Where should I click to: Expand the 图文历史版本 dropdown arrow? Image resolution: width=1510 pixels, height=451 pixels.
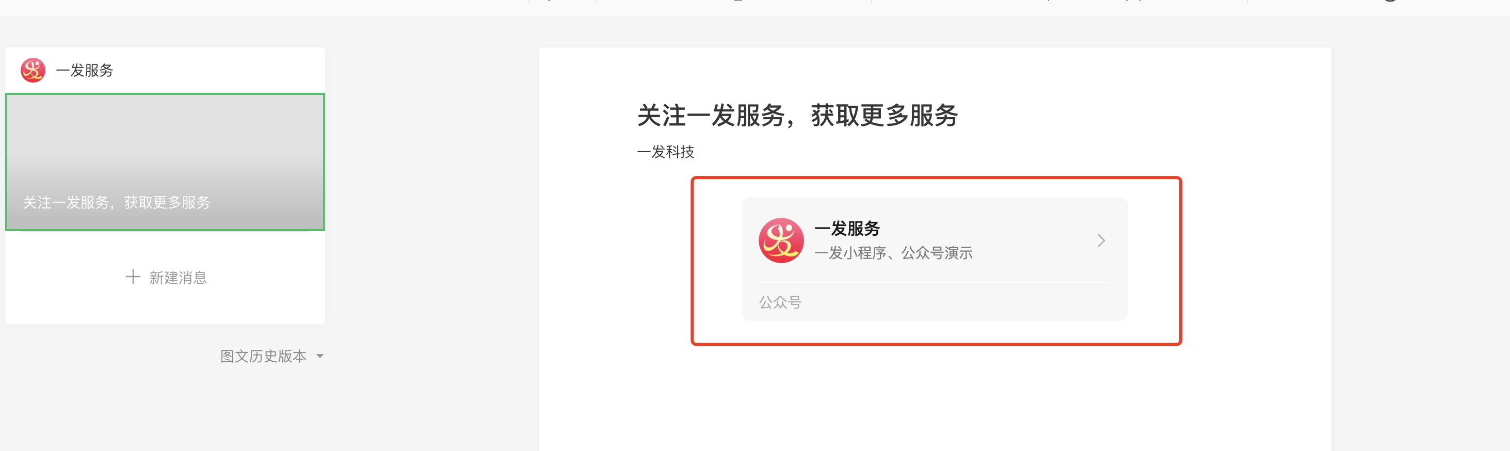[x=319, y=356]
